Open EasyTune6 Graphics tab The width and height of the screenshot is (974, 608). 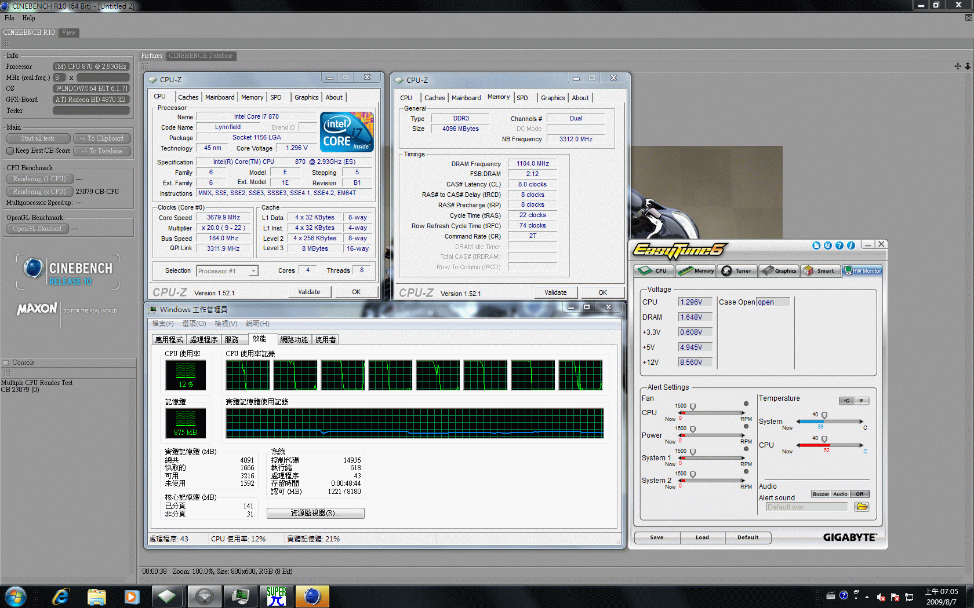point(779,271)
